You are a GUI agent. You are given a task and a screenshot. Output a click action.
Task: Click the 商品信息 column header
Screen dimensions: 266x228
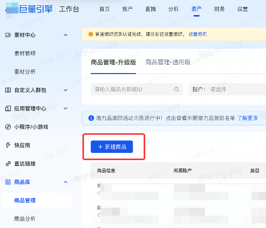(x=106, y=170)
